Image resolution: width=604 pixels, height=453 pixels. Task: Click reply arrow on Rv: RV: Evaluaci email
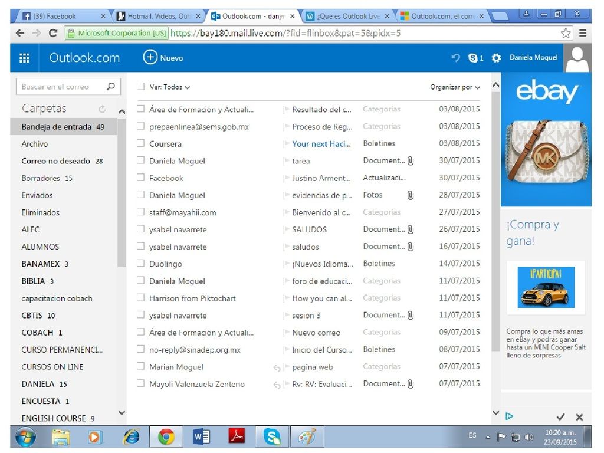[277, 385]
